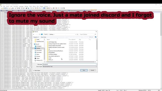
Task: Click This PC in the address bar
Action: tap(46, 34)
